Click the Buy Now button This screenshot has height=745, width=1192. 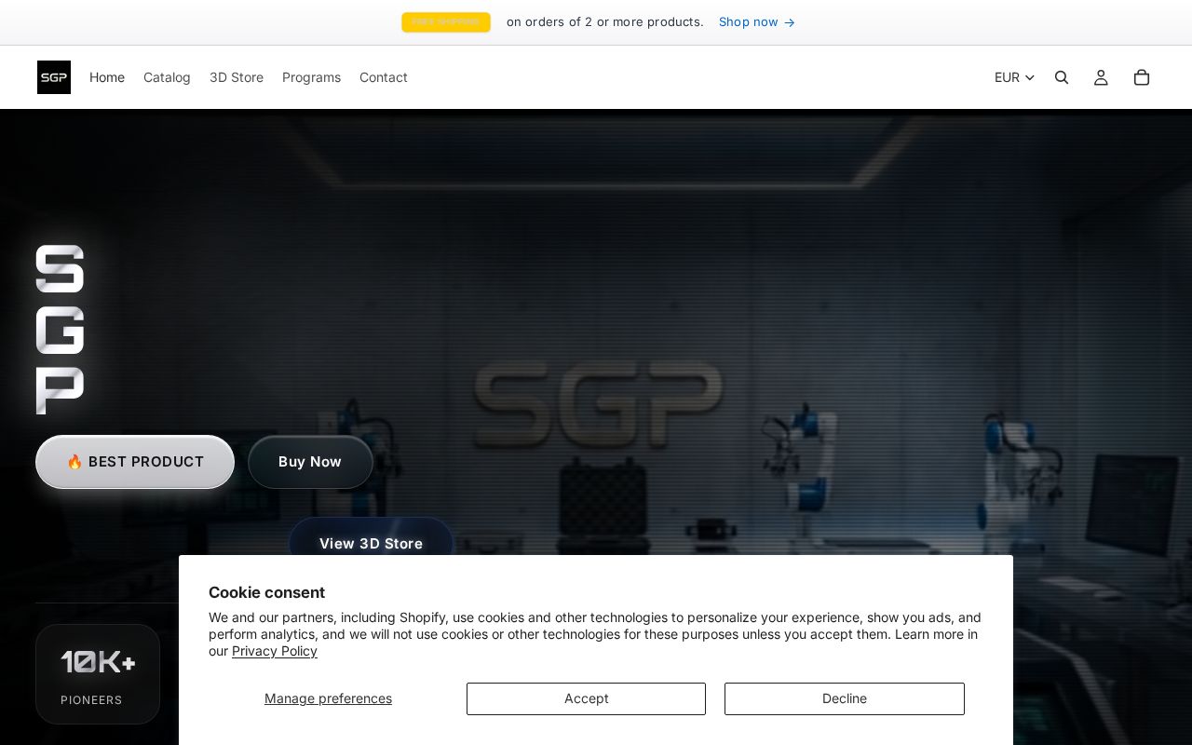(310, 462)
